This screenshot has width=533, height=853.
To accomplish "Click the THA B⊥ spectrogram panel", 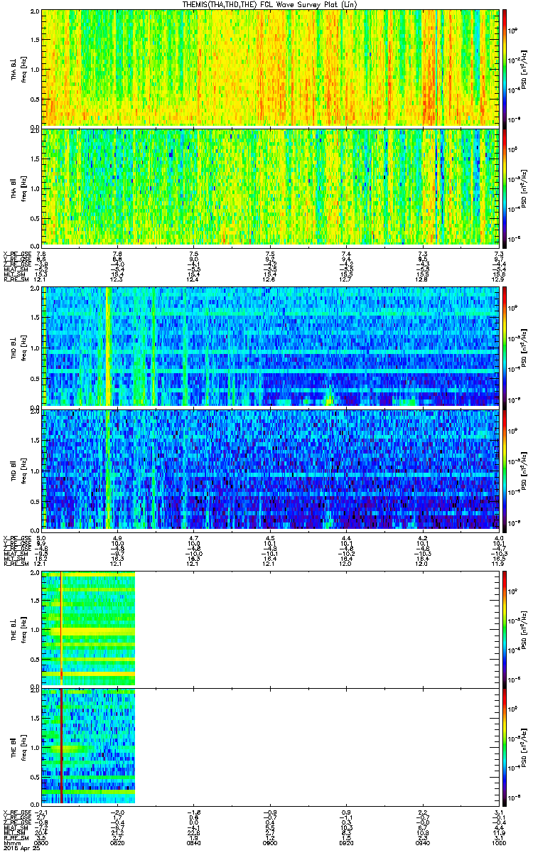I will 271,68.
